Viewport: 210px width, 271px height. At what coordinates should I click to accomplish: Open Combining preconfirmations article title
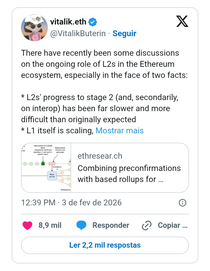pos(129,174)
